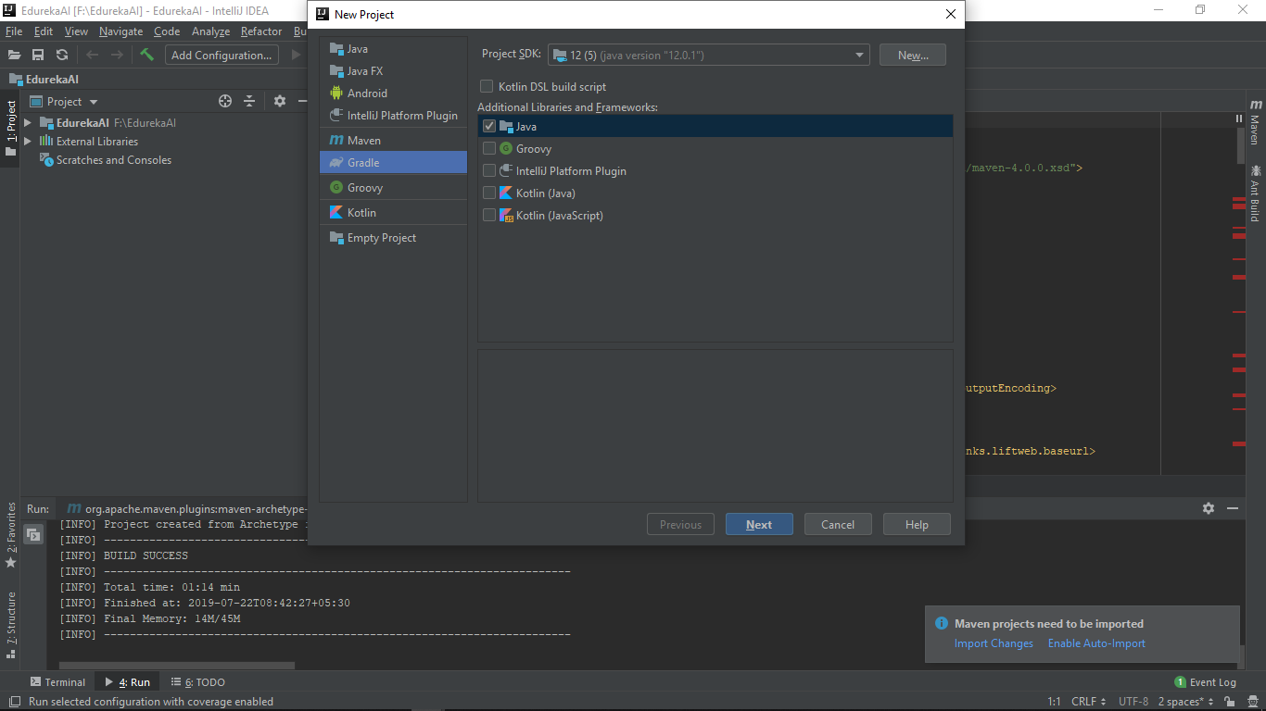Switch to the Terminal tab
This screenshot has height=711, width=1266.
click(x=57, y=682)
